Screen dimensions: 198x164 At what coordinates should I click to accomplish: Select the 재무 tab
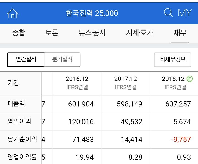pyautogui.click(x=180, y=33)
